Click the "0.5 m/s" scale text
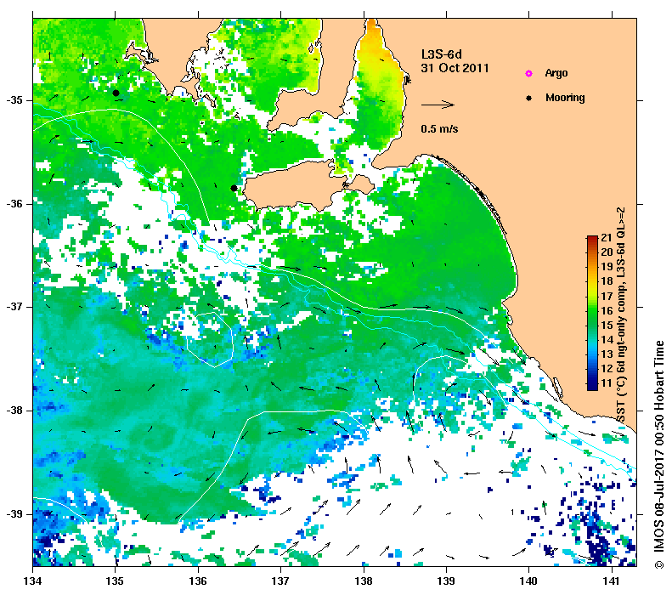Screen dimensions: 672x595 [x=439, y=128]
